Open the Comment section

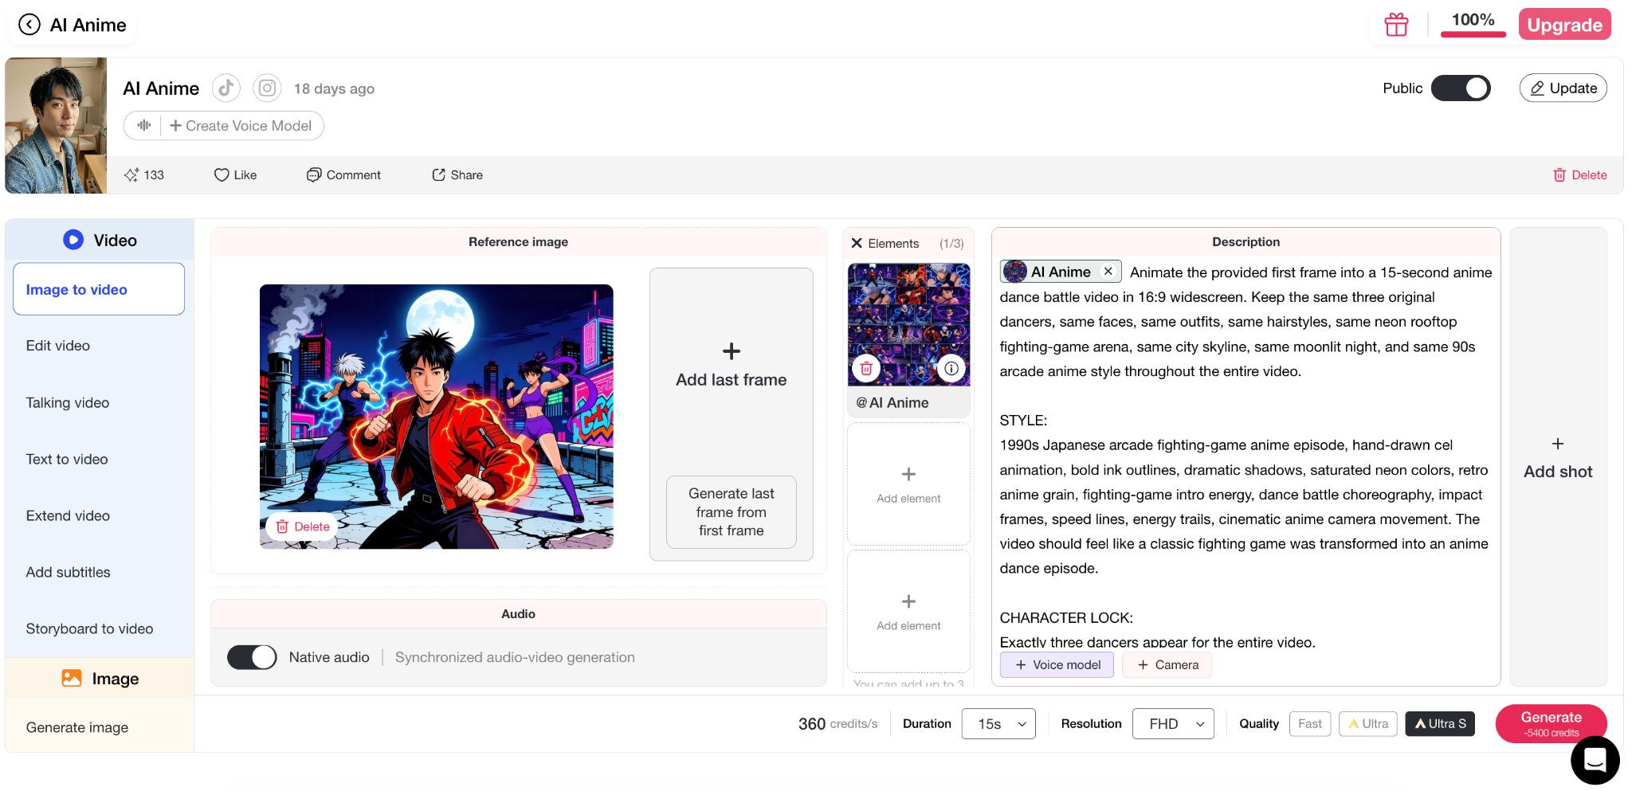343,174
